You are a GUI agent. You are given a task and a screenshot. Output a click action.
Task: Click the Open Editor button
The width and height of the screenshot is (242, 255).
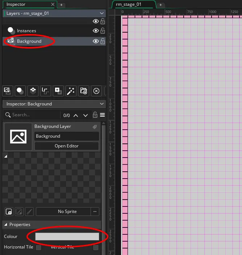pyautogui.click(x=67, y=146)
